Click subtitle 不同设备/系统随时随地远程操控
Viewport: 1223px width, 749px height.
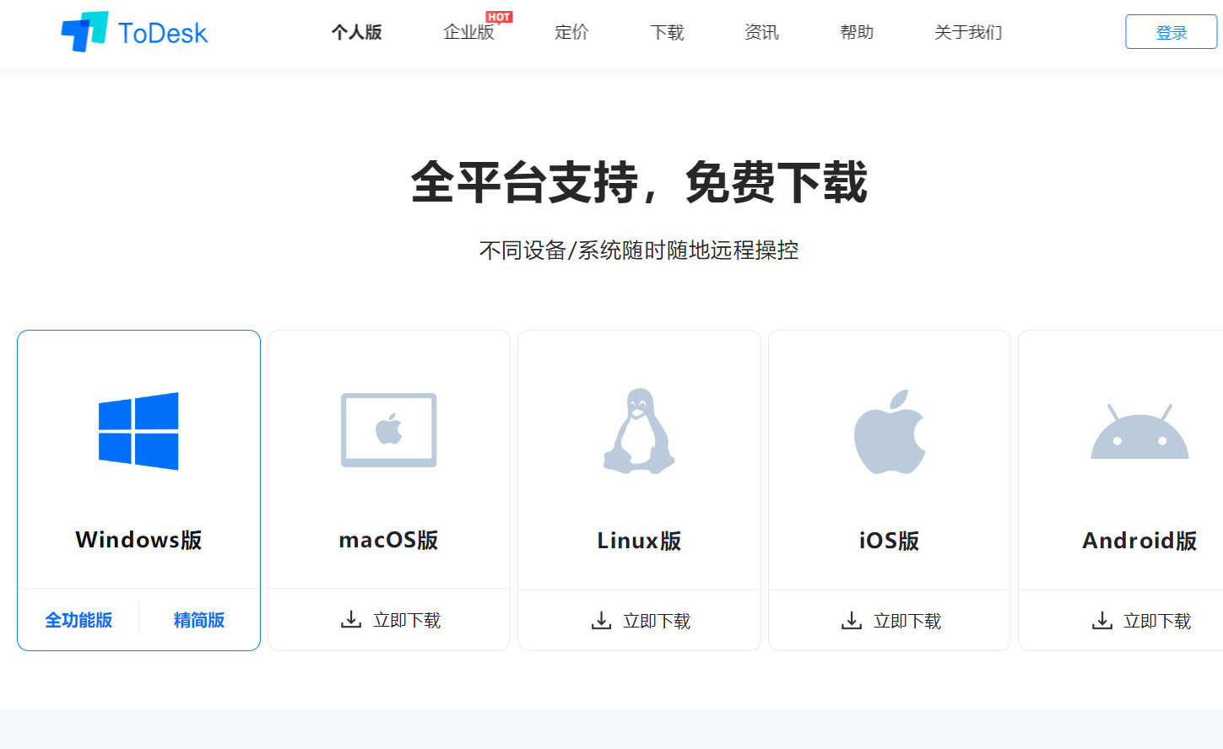pos(639,251)
